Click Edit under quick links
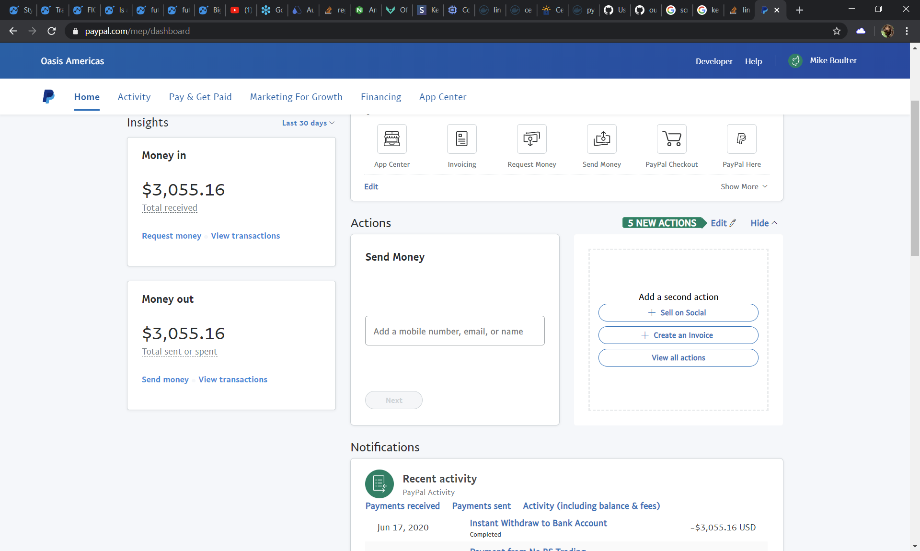The height and width of the screenshot is (551, 920). click(371, 187)
